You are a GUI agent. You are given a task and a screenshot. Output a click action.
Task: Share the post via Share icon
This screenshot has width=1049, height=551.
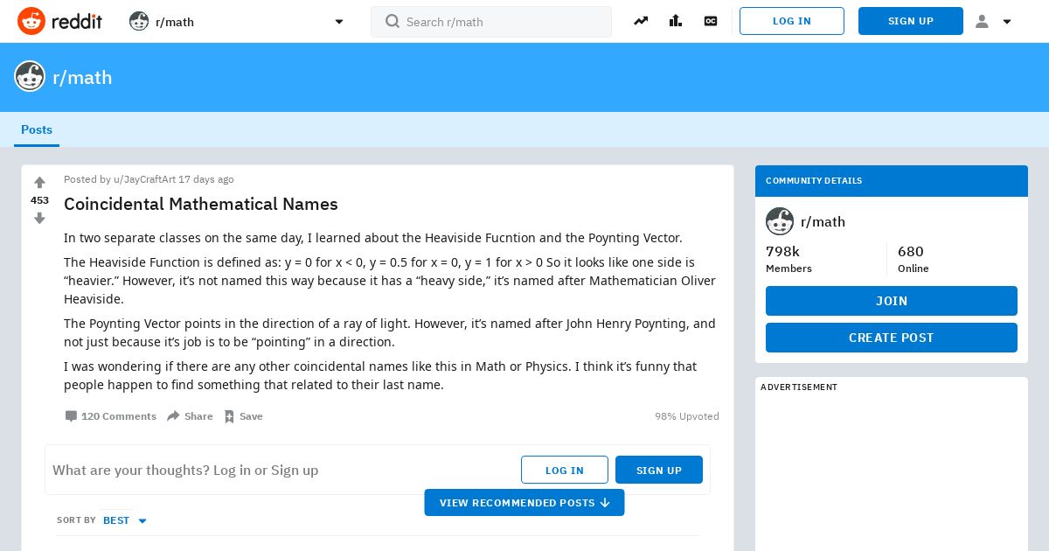(174, 416)
